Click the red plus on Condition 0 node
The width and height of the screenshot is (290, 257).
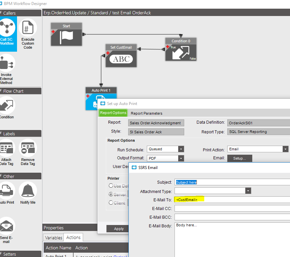pos(168,47)
